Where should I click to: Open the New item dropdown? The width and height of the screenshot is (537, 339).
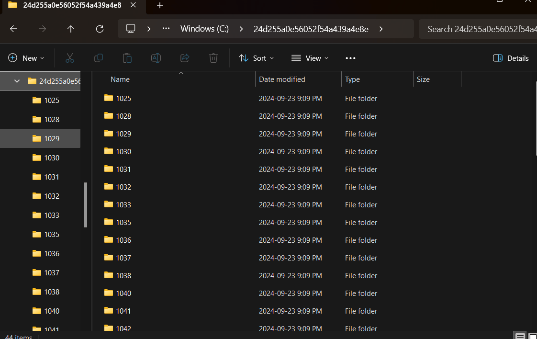26,58
